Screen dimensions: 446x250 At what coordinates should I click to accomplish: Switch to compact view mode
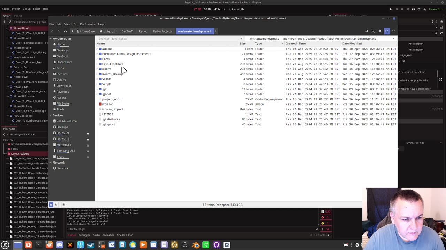tap(393, 31)
